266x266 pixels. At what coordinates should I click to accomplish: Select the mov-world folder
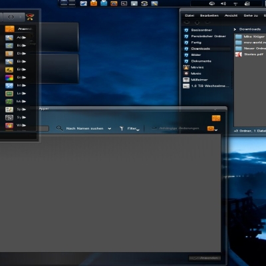tap(251, 43)
